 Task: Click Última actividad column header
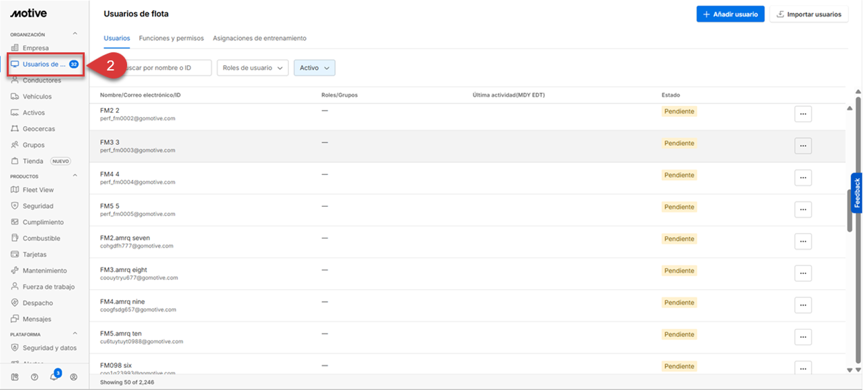click(x=509, y=95)
